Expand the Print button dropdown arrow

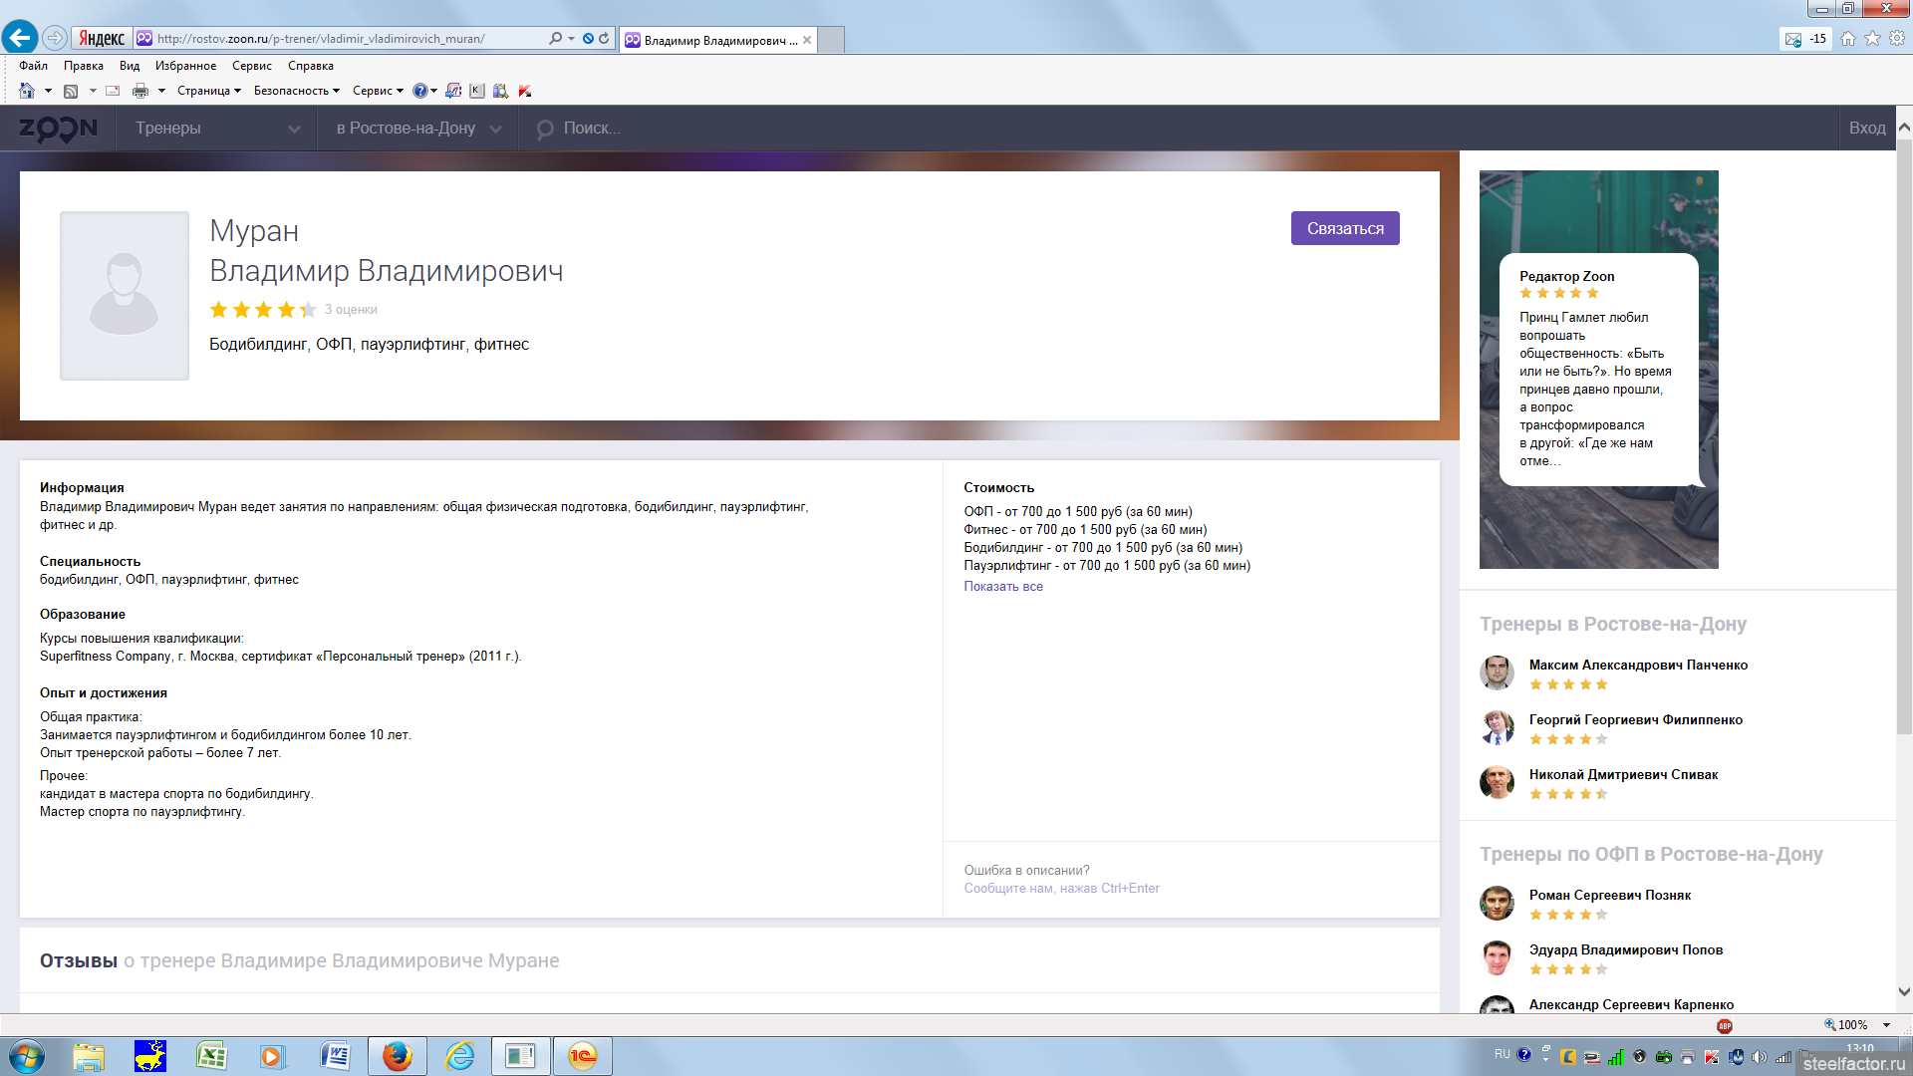160,91
